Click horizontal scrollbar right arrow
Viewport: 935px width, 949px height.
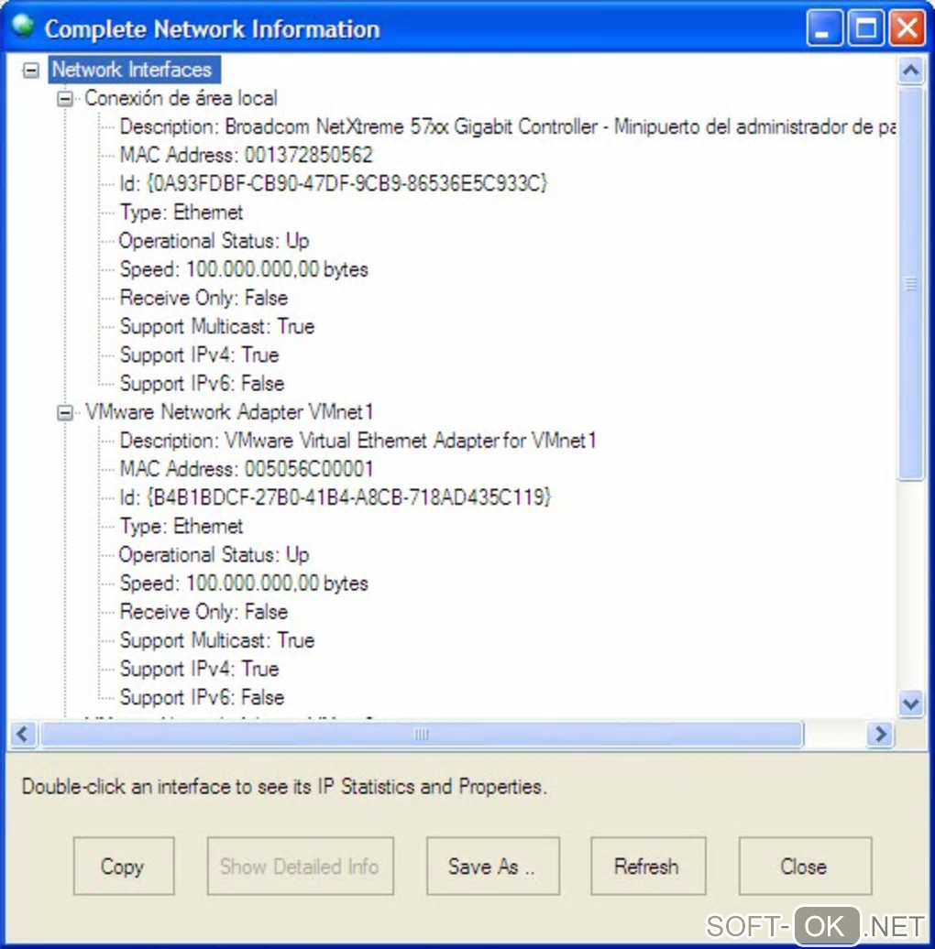[881, 734]
